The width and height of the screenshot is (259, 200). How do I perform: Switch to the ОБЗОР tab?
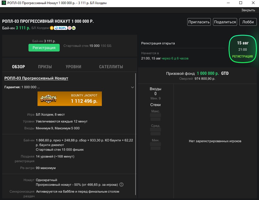click(19, 67)
